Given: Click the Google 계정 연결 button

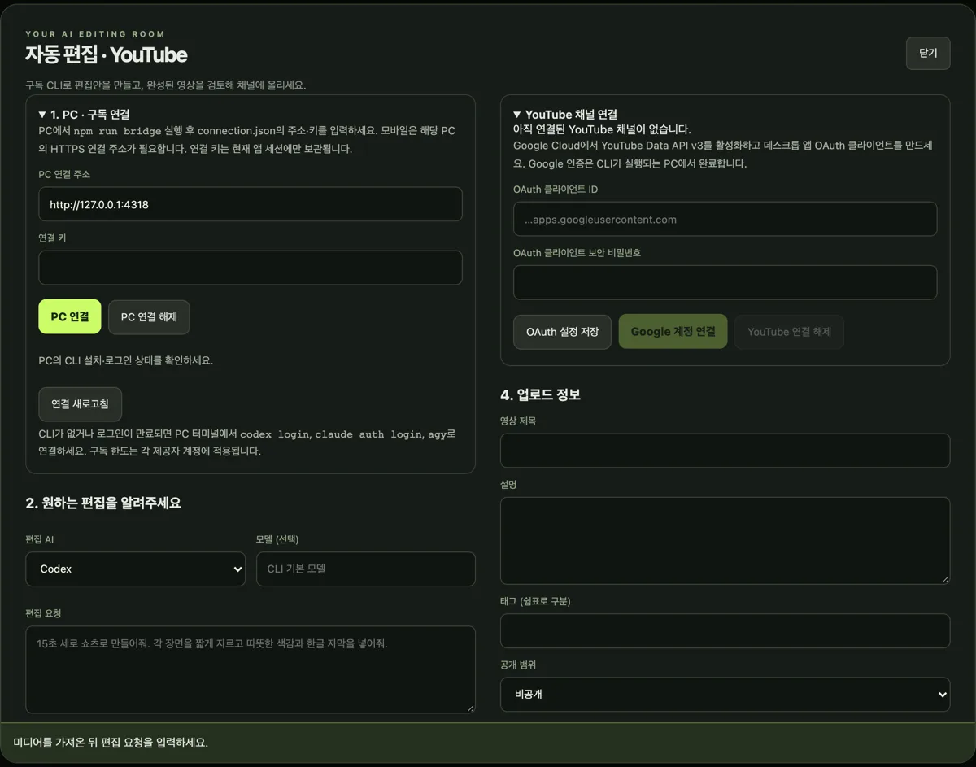Looking at the screenshot, I should point(673,332).
